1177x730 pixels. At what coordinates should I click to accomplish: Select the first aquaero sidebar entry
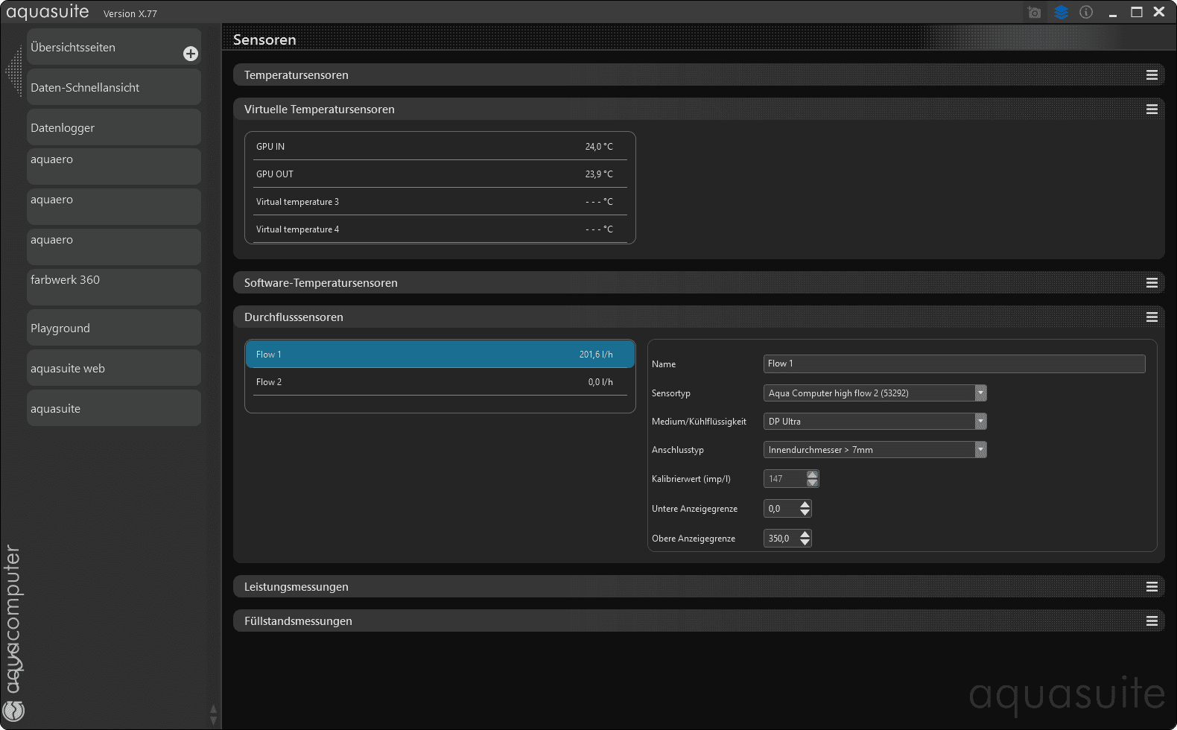pos(114,166)
